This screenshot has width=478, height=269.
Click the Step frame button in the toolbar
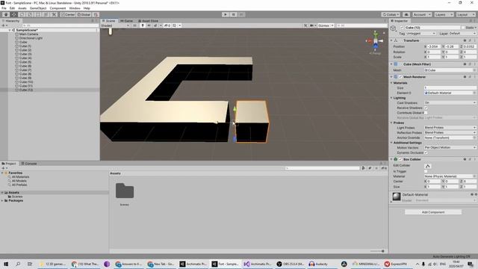point(241,15)
